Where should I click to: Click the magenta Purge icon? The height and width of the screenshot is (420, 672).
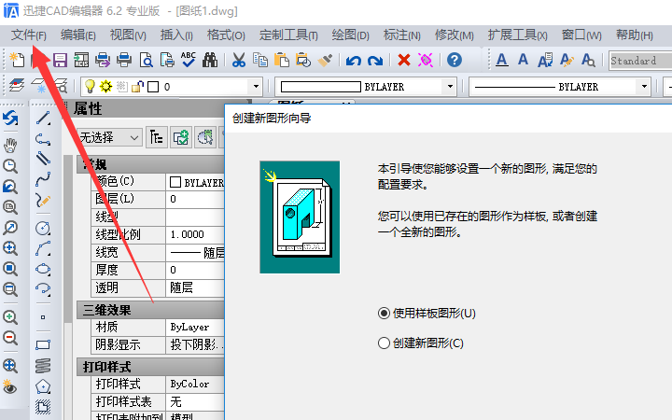pos(426,60)
